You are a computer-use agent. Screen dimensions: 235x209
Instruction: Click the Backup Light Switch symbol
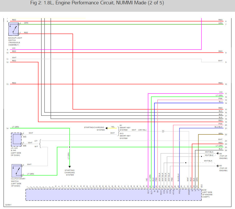(x=14, y=29)
